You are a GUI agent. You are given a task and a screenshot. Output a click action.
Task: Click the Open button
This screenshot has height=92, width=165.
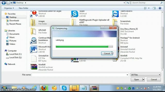tap(136, 79)
